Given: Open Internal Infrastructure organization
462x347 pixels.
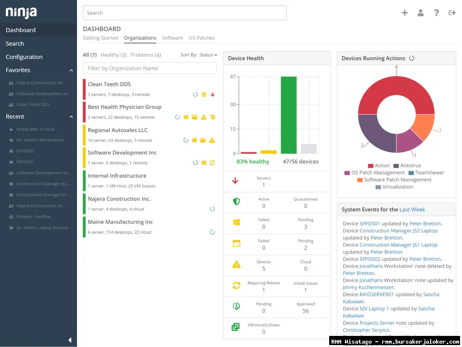Looking at the screenshot, I should [117, 176].
